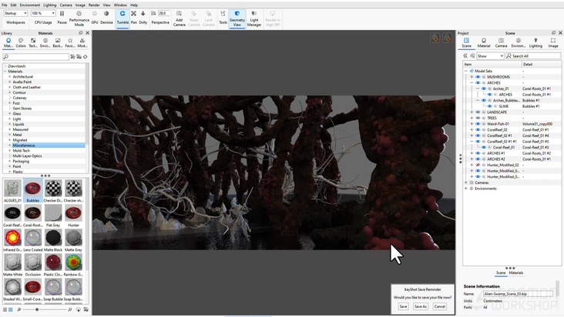Toggle visibility of CoralReef_02
This screenshot has height=317, width=564.
click(478, 129)
